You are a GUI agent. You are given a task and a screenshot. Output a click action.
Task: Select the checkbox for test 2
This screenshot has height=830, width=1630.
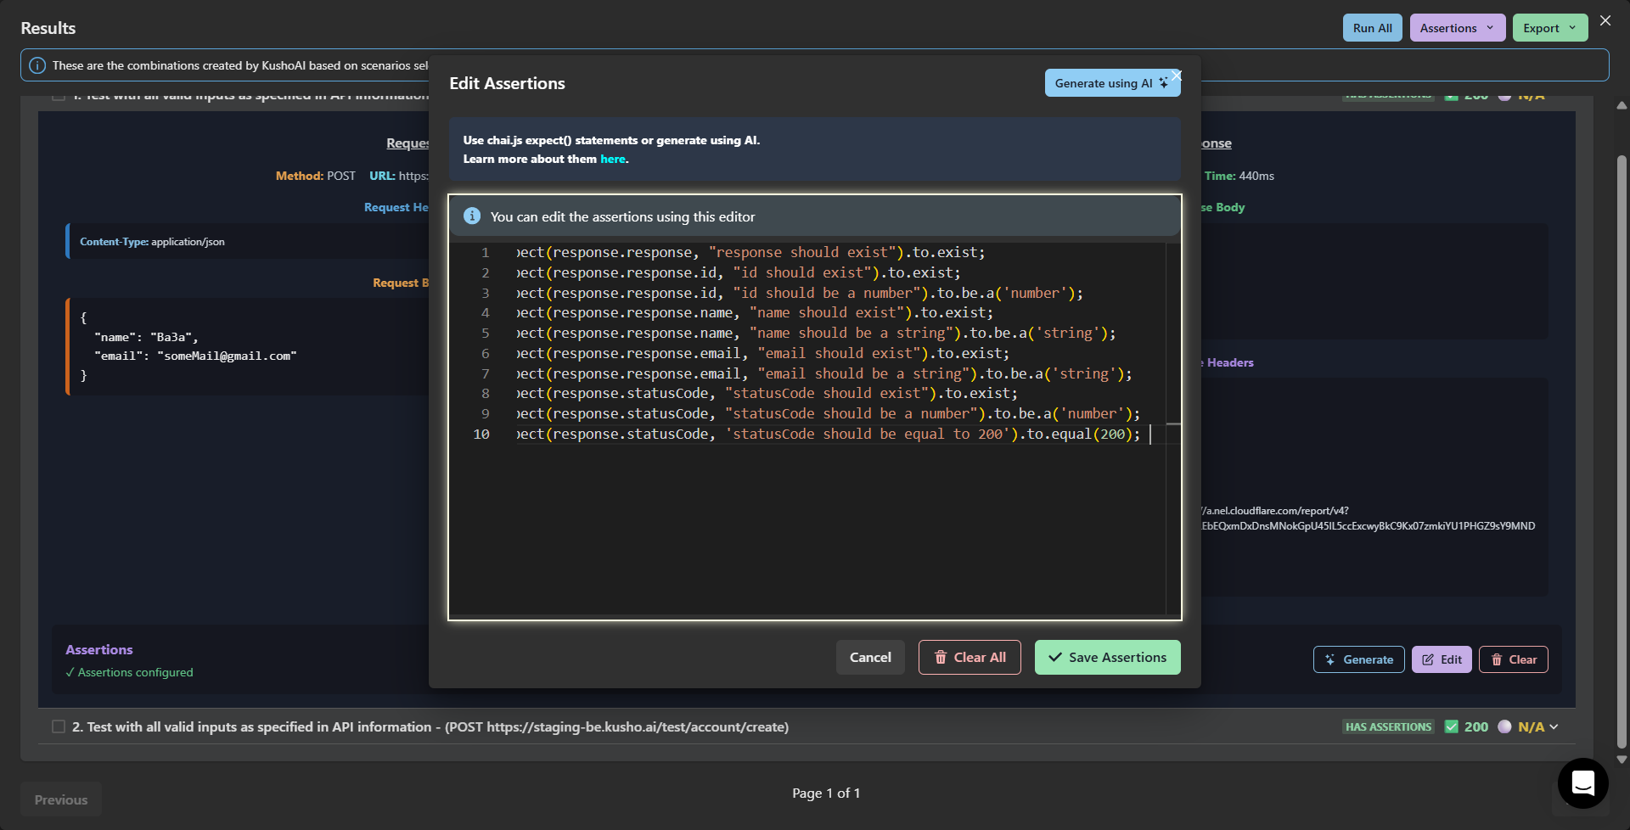coord(59,726)
